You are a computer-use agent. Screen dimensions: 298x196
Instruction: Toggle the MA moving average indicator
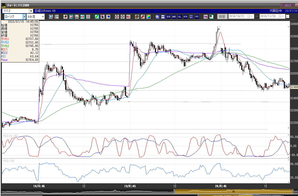coord(163,17)
